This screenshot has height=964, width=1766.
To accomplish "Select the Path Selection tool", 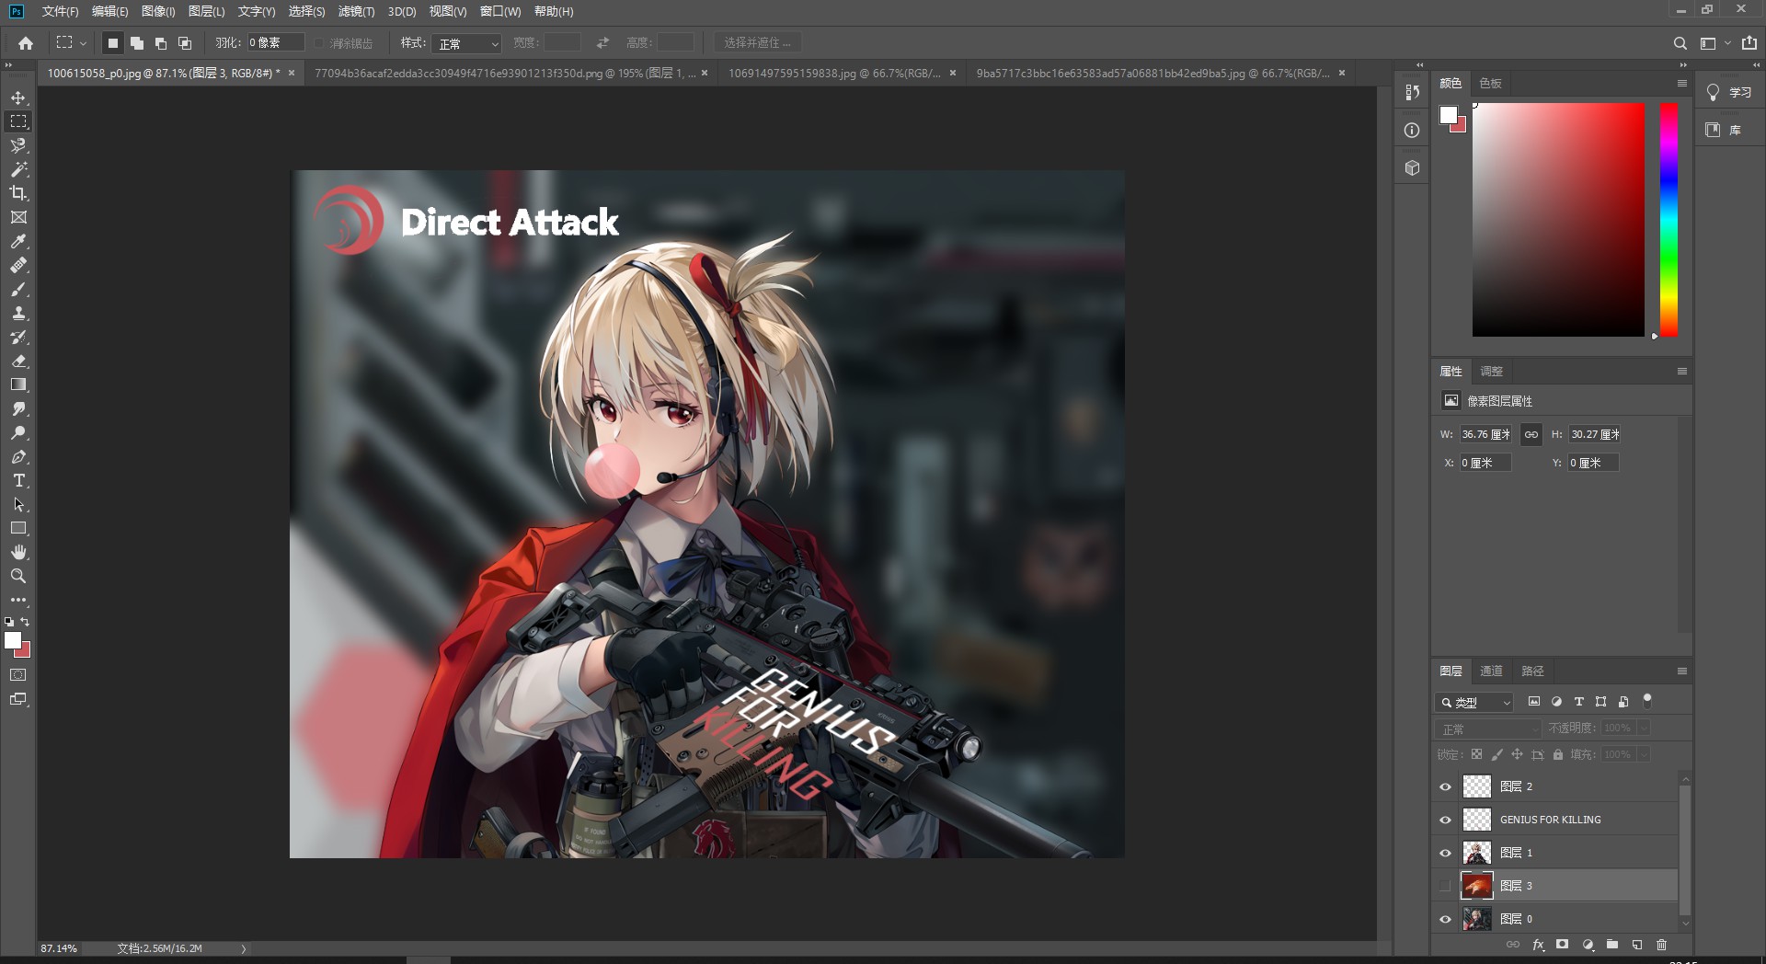I will pyautogui.click(x=18, y=504).
